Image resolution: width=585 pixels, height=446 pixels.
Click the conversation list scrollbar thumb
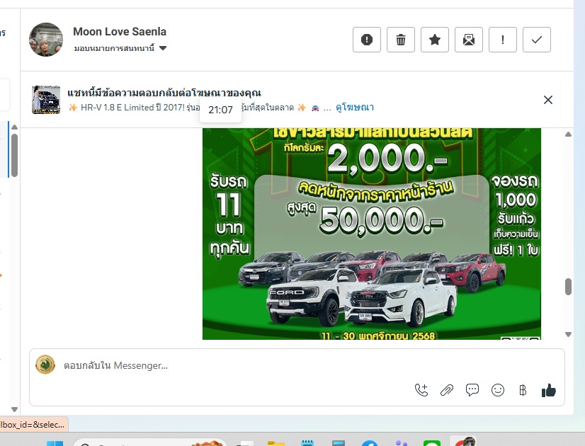(15, 155)
